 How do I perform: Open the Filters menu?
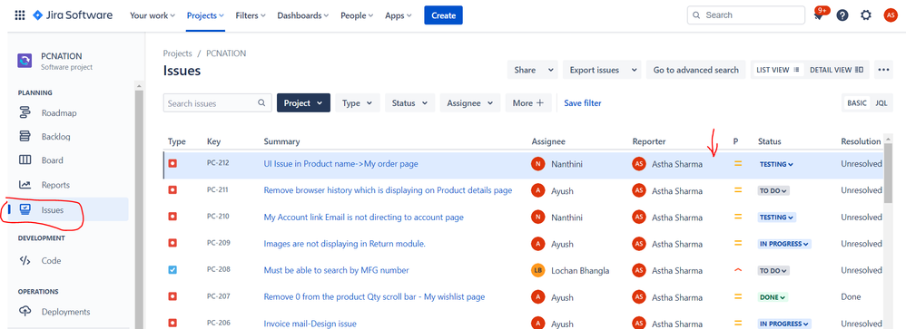click(251, 15)
